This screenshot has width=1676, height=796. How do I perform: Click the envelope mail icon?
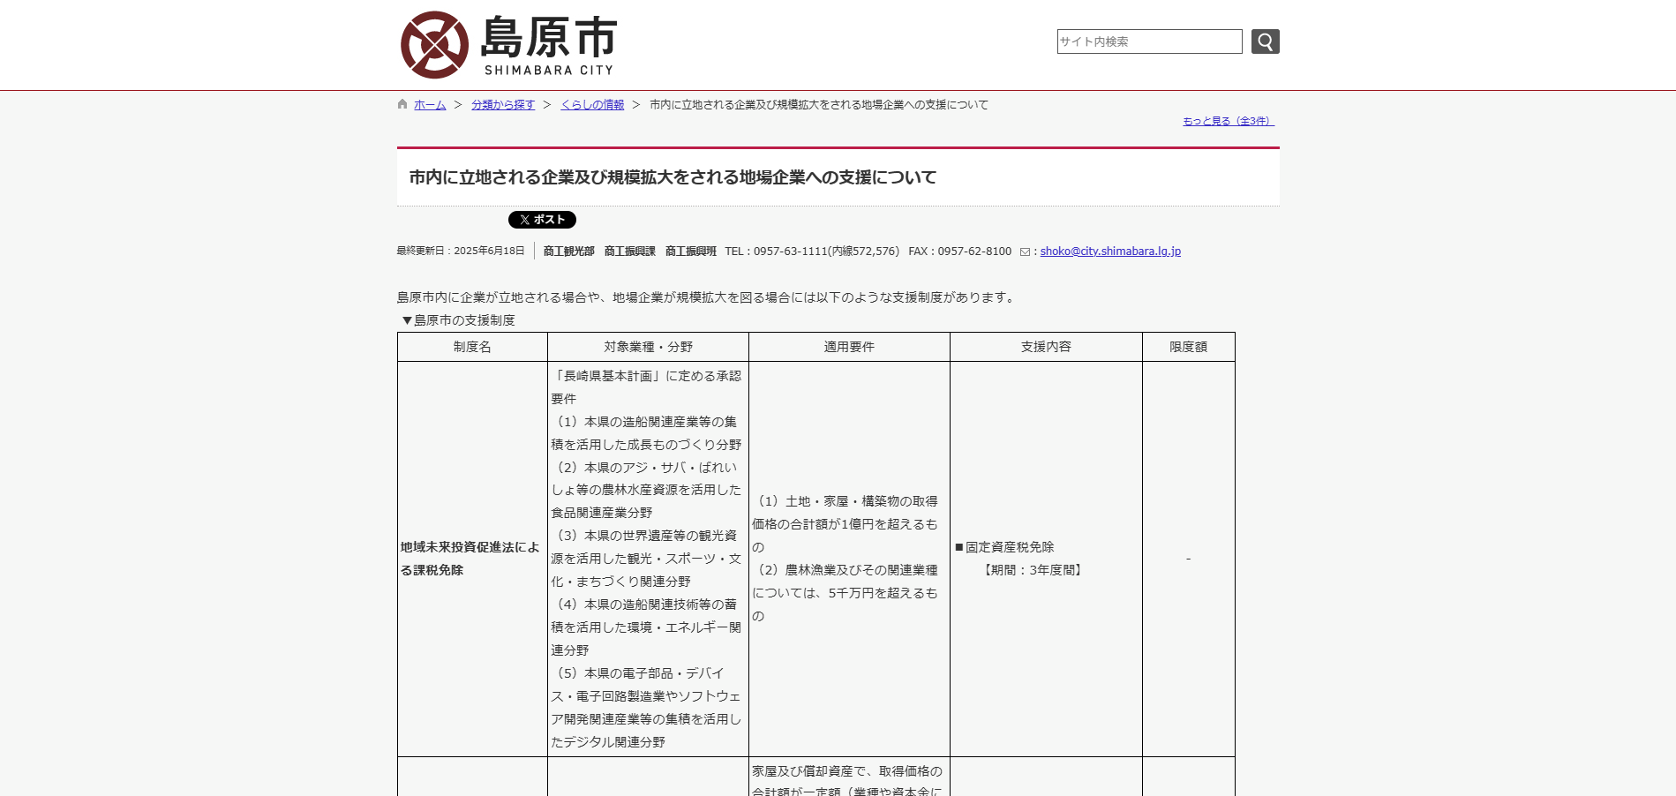pyautogui.click(x=1025, y=252)
